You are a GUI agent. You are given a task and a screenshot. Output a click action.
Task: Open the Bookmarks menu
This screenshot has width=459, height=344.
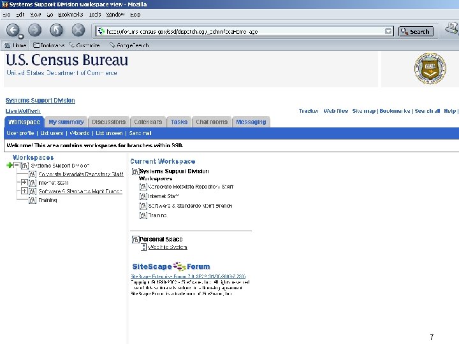pos(71,15)
